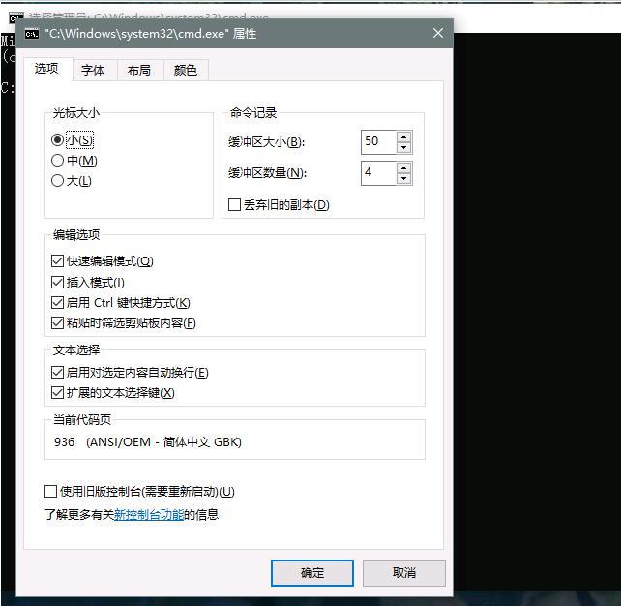Image resolution: width=621 pixels, height=606 pixels.
Task: Decrease buffer size with down arrow
Action: tap(403, 148)
